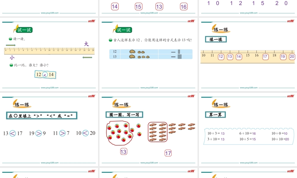Open the 算一算 addition slide
This screenshot has width=297, height=178.
pyautogui.click(x=248, y=129)
